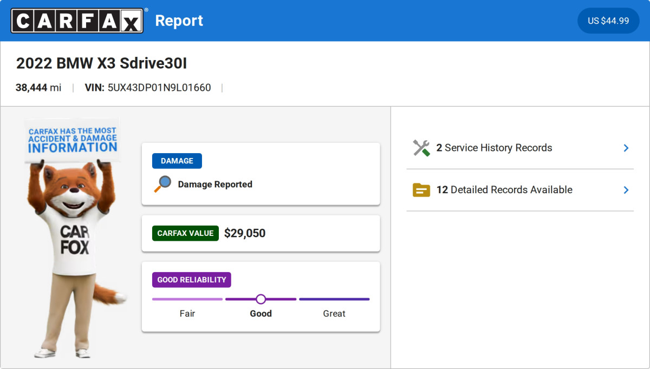Viewport: 650px width, 369px height.
Task: Click the 38,444 mi mileage
Action: pyautogui.click(x=38, y=88)
